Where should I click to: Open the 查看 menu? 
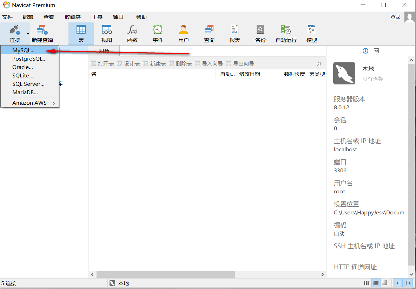coord(49,17)
